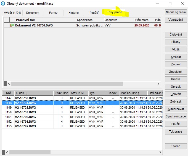Select document V2-16791.DWG
This screenshot has height=156, width=188.
point(82,122)
